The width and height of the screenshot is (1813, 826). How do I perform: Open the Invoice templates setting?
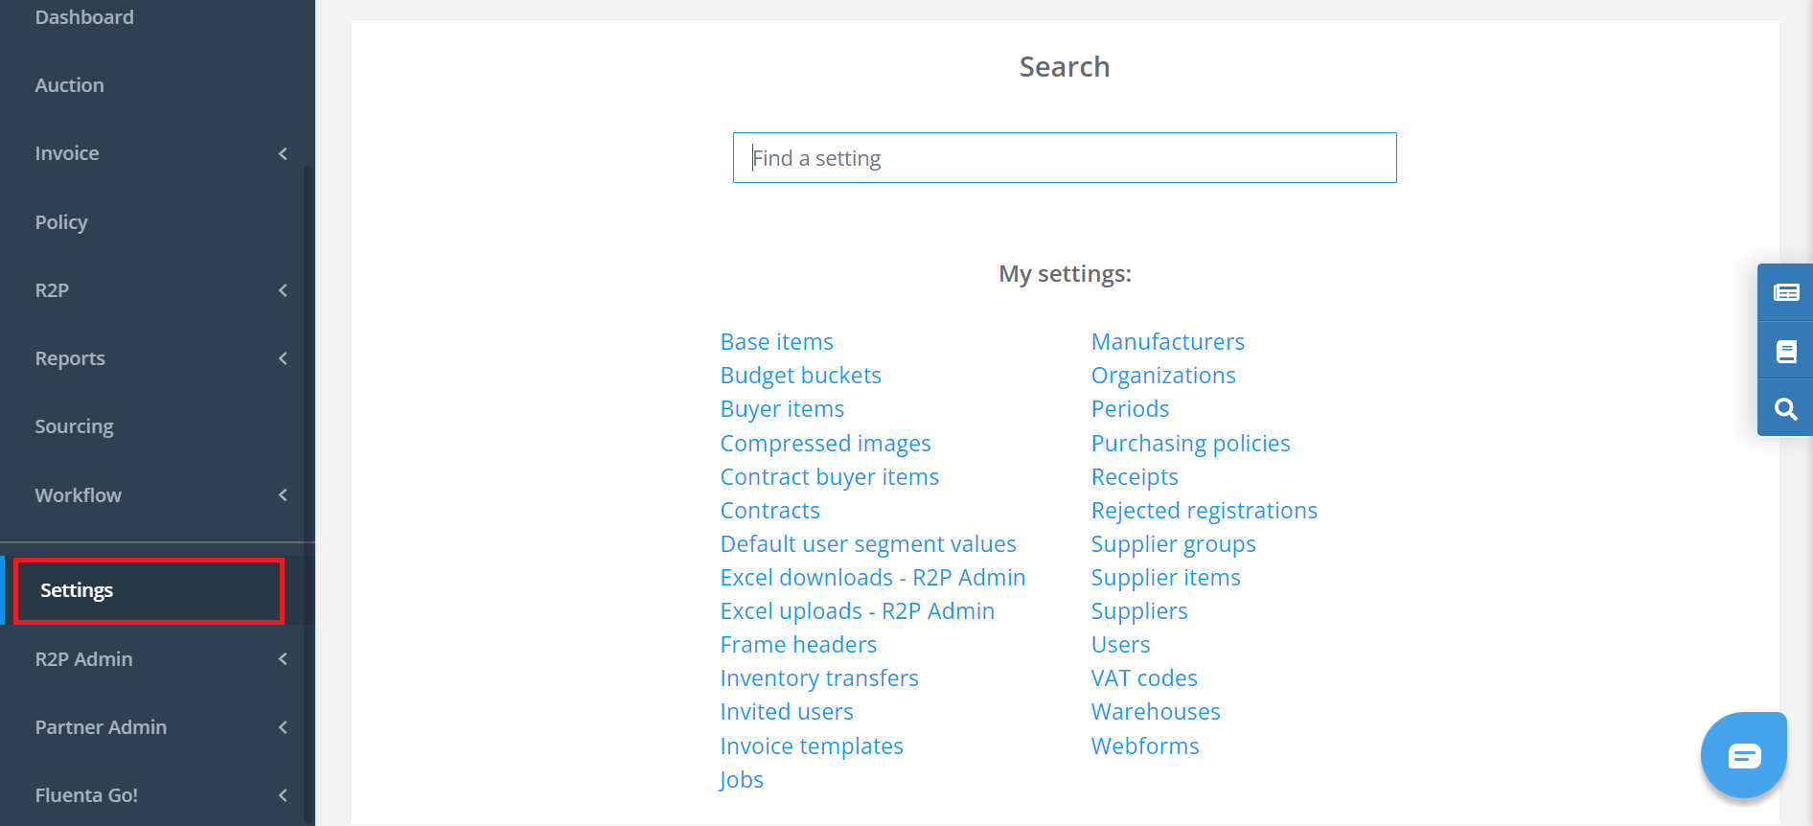click(812, 746)
